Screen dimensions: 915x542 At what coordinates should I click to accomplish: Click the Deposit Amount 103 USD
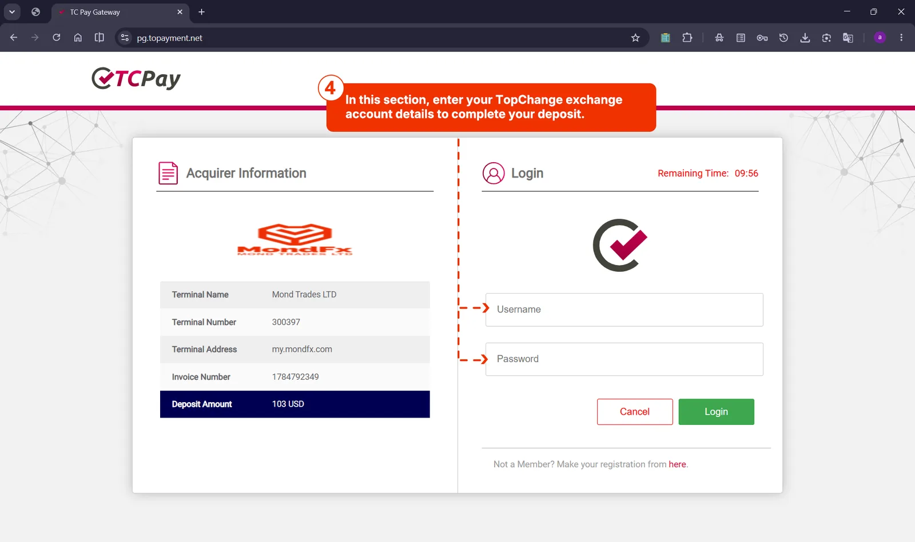coord(288,404)
